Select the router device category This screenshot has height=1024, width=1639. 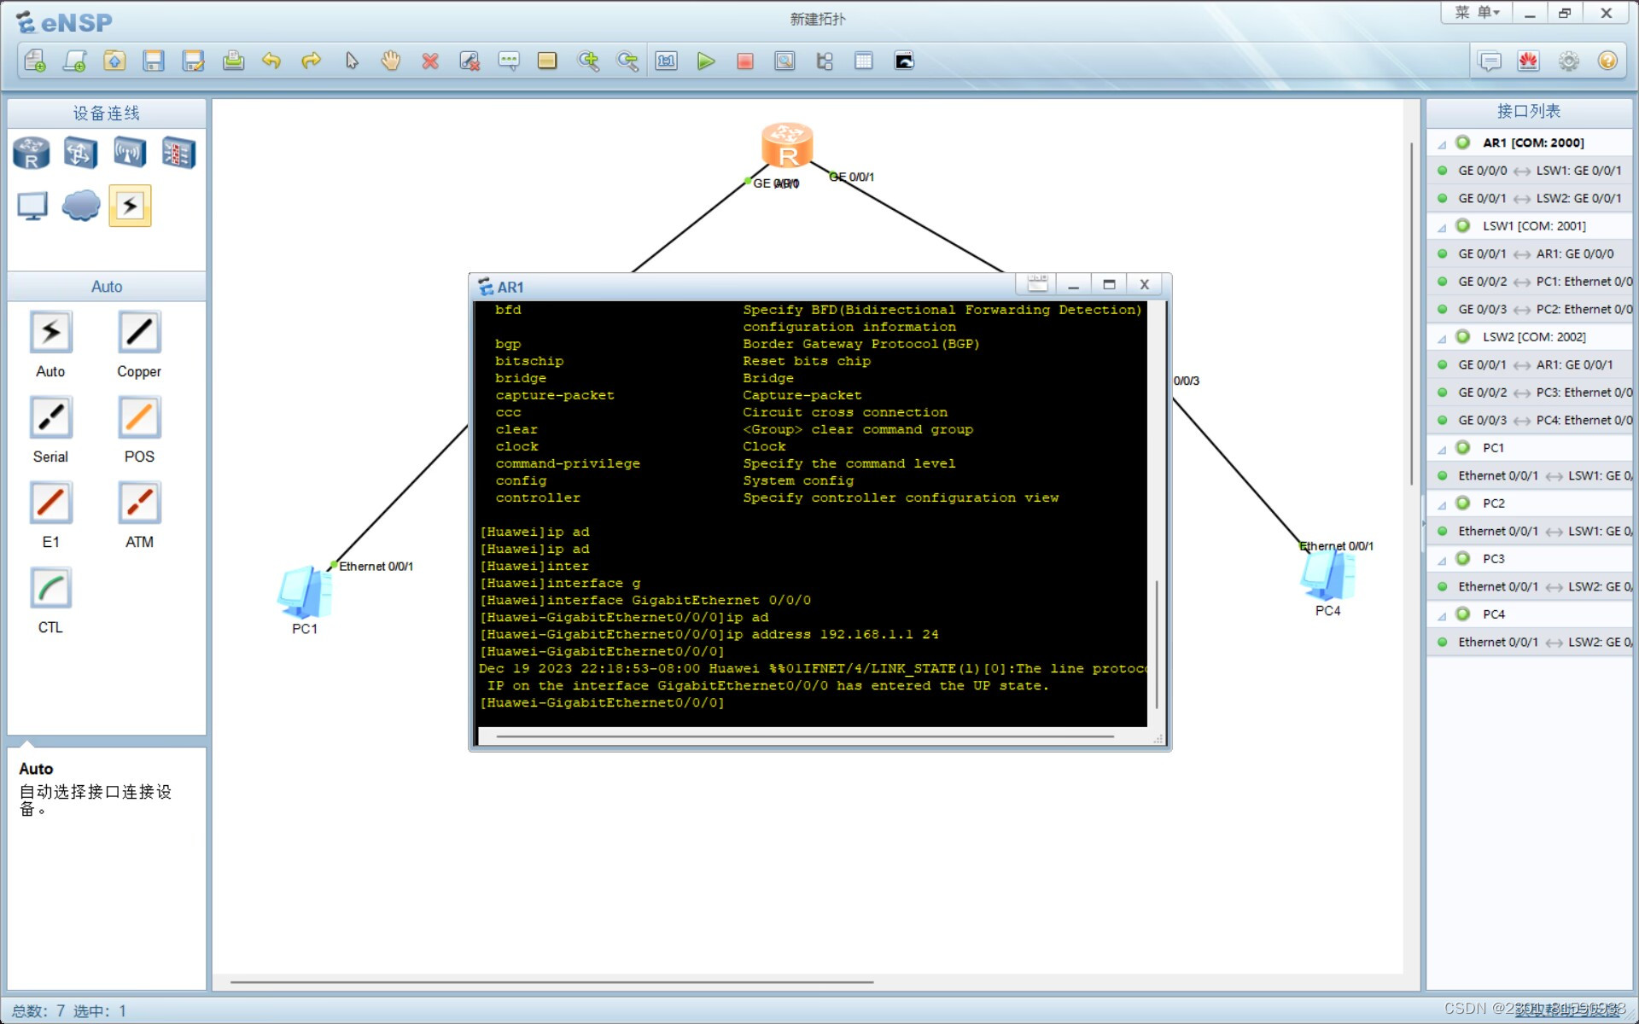point(32,154)
